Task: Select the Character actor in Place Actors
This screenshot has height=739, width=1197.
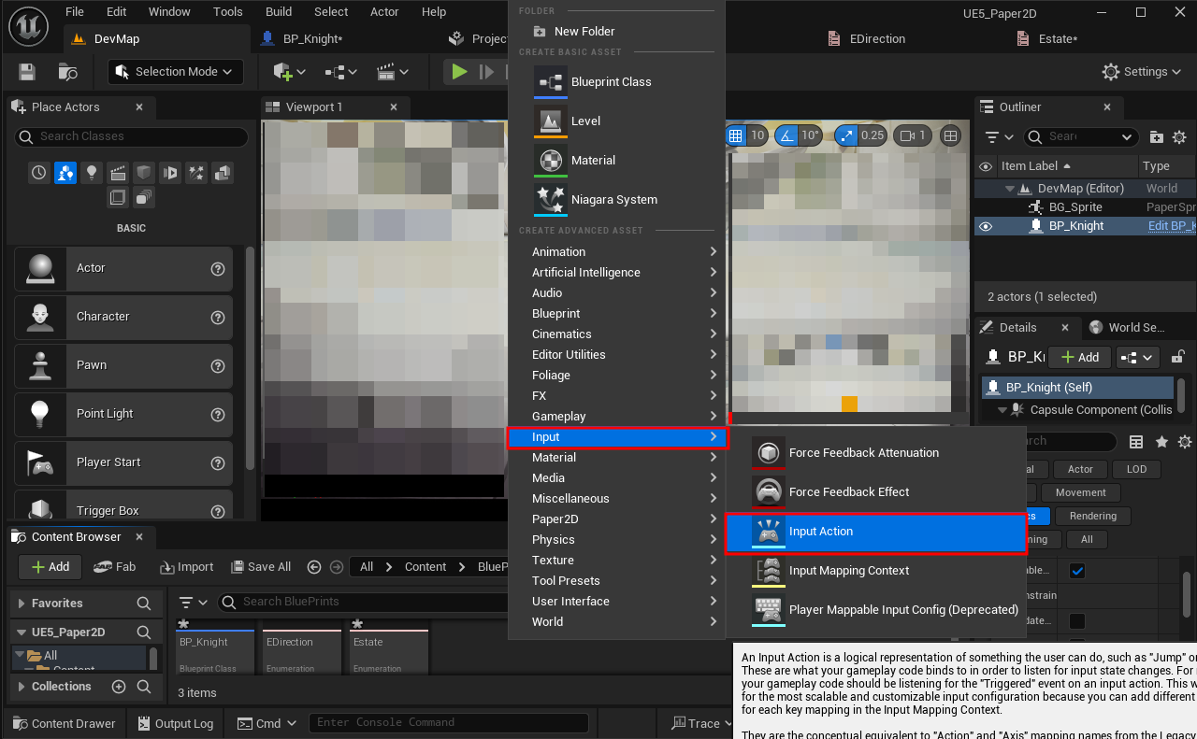Action: pos(123,317)
